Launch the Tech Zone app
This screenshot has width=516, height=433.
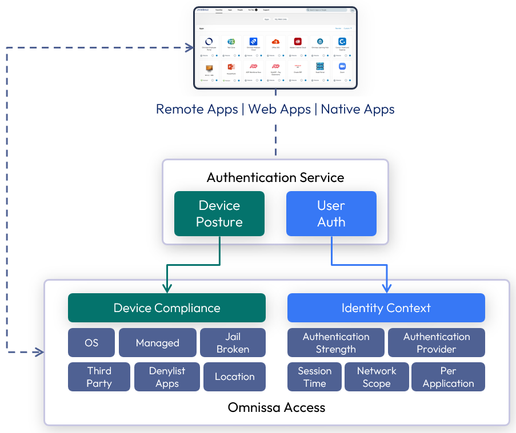(231, 42)
